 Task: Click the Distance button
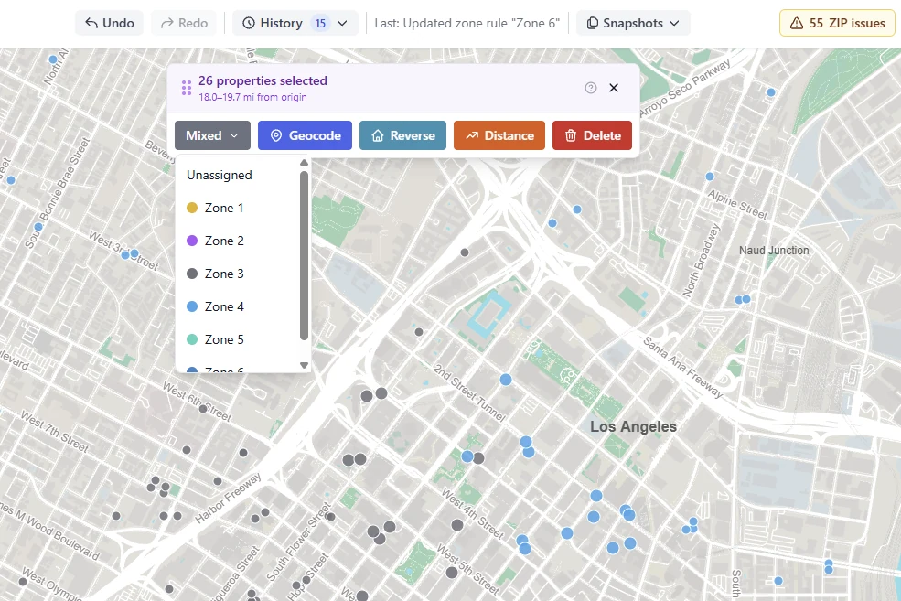pos(499,135)
